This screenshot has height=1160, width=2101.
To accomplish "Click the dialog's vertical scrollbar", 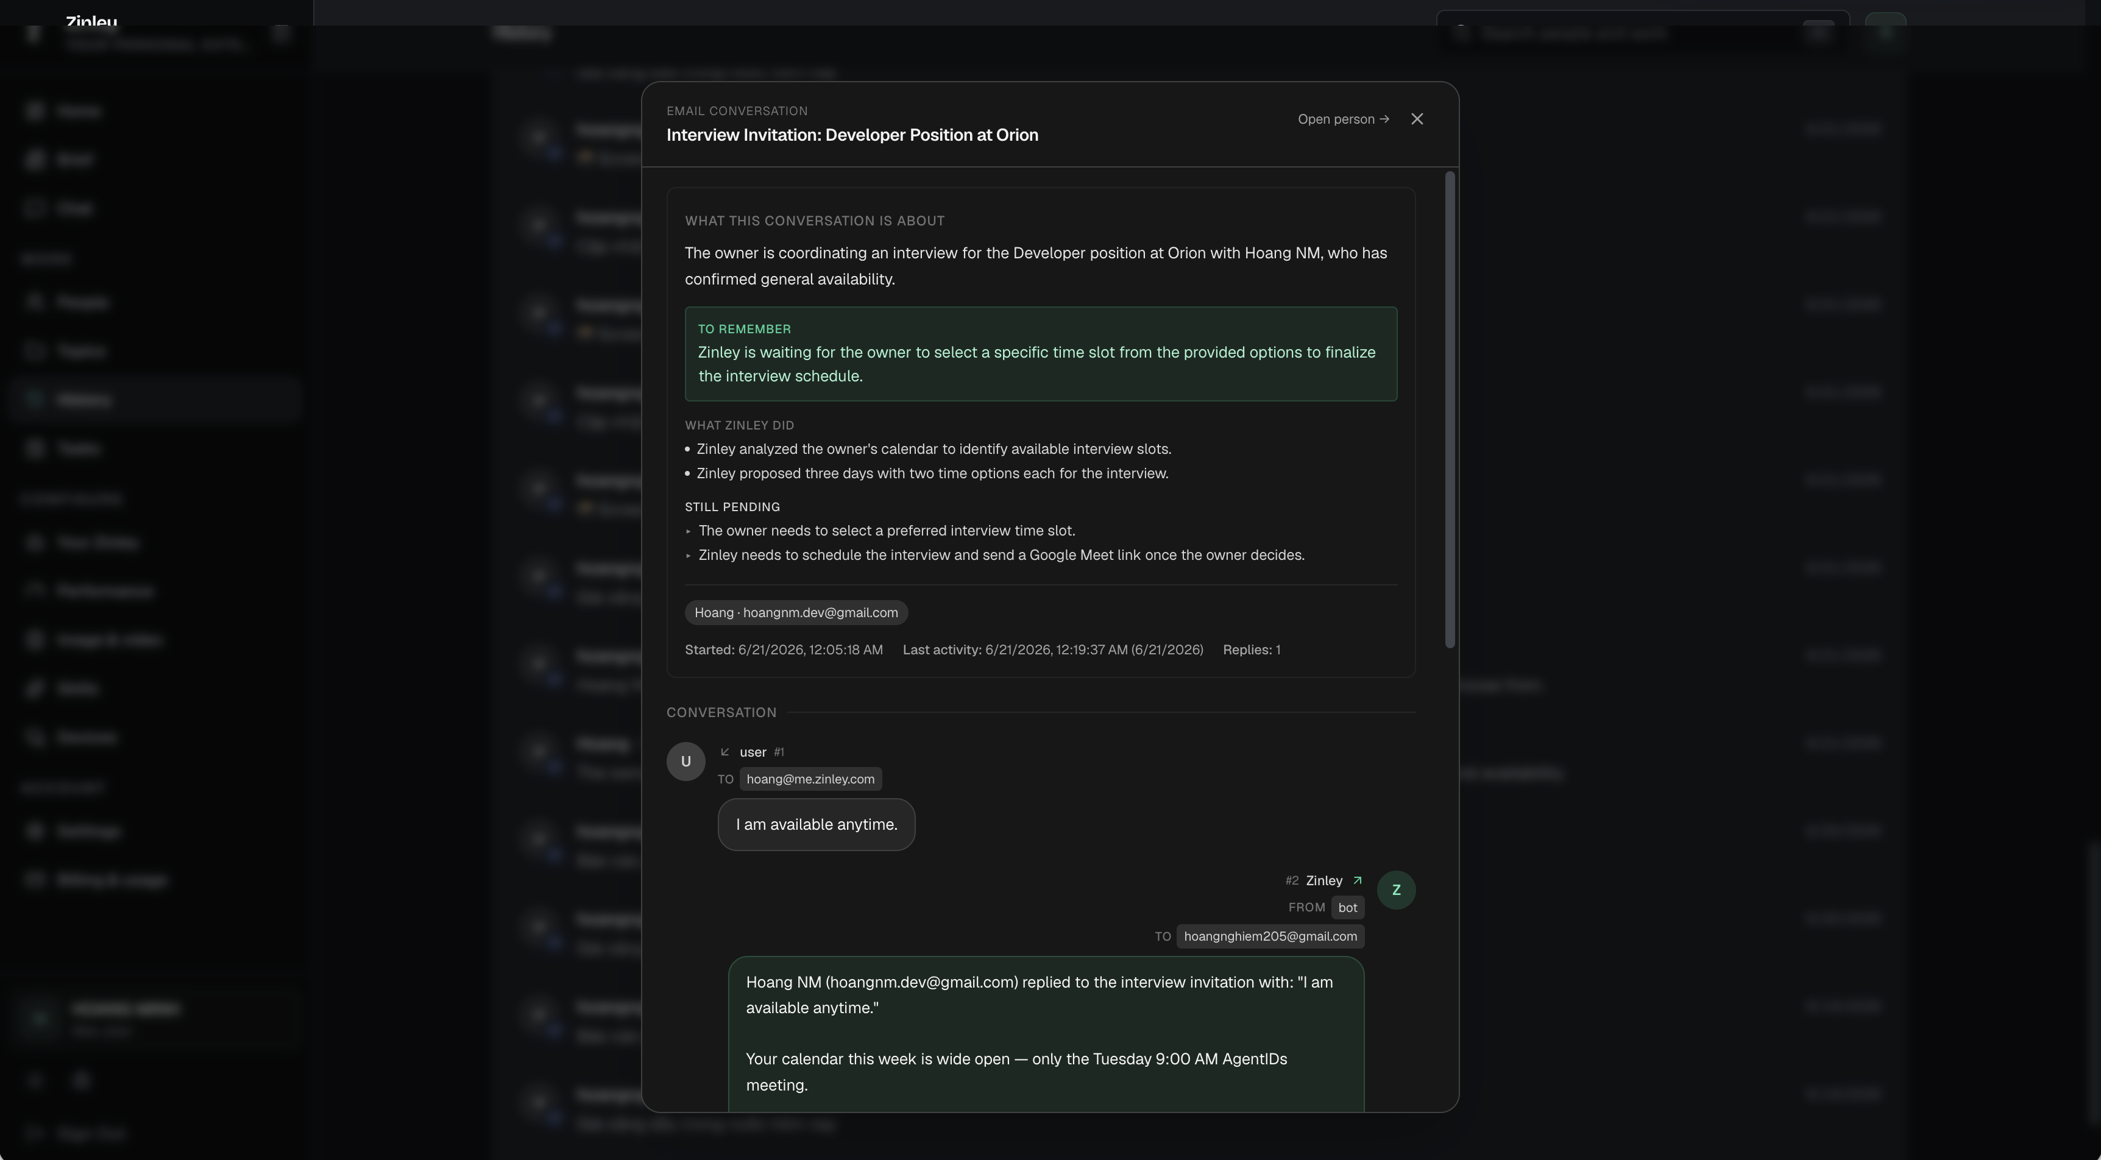I will pyautogui.click(x=1450, y=409).
